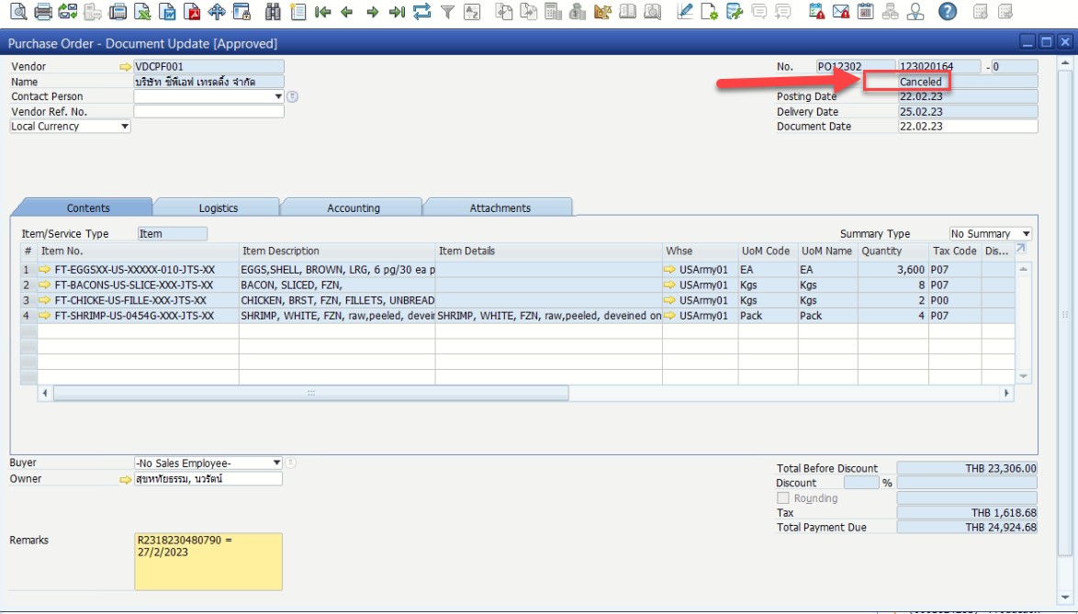Go to the next record

372,12
